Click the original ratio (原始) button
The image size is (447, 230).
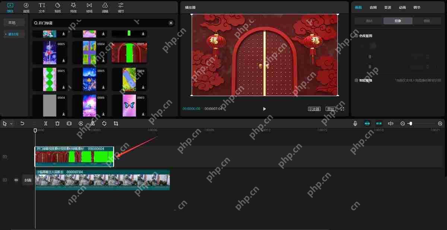coord(330,109)
